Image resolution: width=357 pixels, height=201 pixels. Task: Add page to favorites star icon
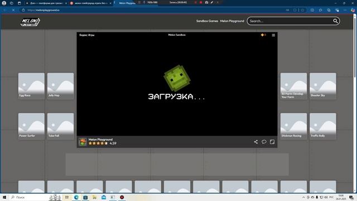tap(302, 10)
